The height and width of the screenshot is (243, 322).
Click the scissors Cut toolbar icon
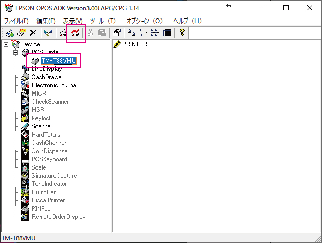click(90, 32)
